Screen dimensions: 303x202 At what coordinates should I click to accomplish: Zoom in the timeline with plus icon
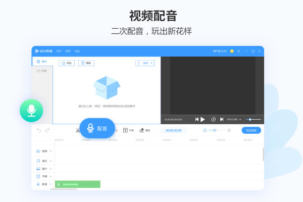(229, 130)
